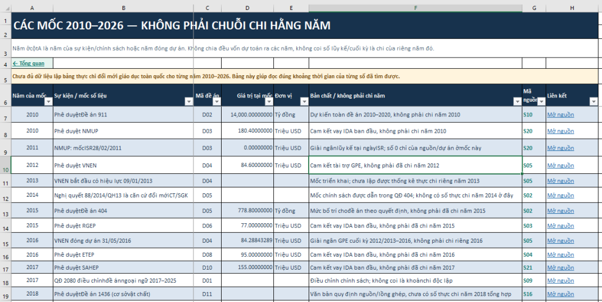Select column header A
This screenshot has height=302, width=602.
point(32,8)
